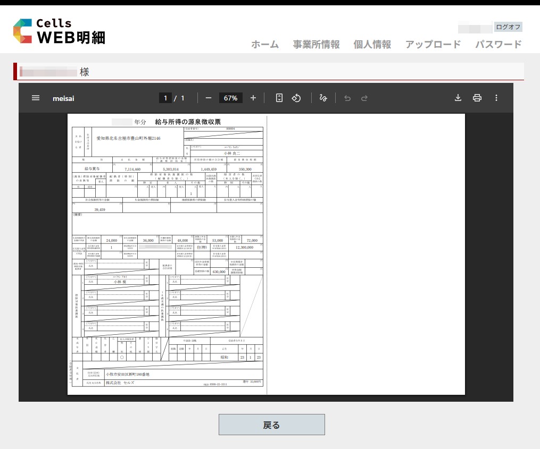Click the ログオフ button
Viewport: 540px width, 449px height.
click(508, 27)
